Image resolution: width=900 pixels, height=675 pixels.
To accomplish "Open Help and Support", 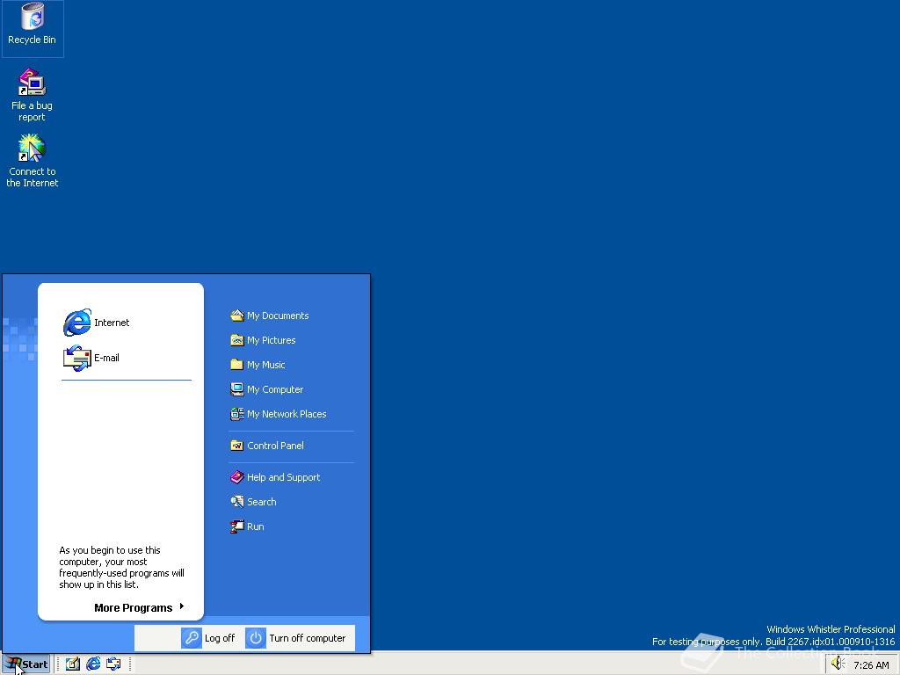I will pyautogui.click(x=275, y=477).
